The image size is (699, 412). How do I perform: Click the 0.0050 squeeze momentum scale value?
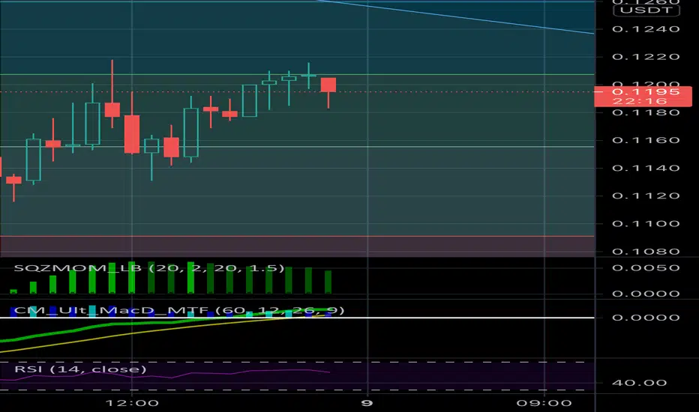[646, 268]
